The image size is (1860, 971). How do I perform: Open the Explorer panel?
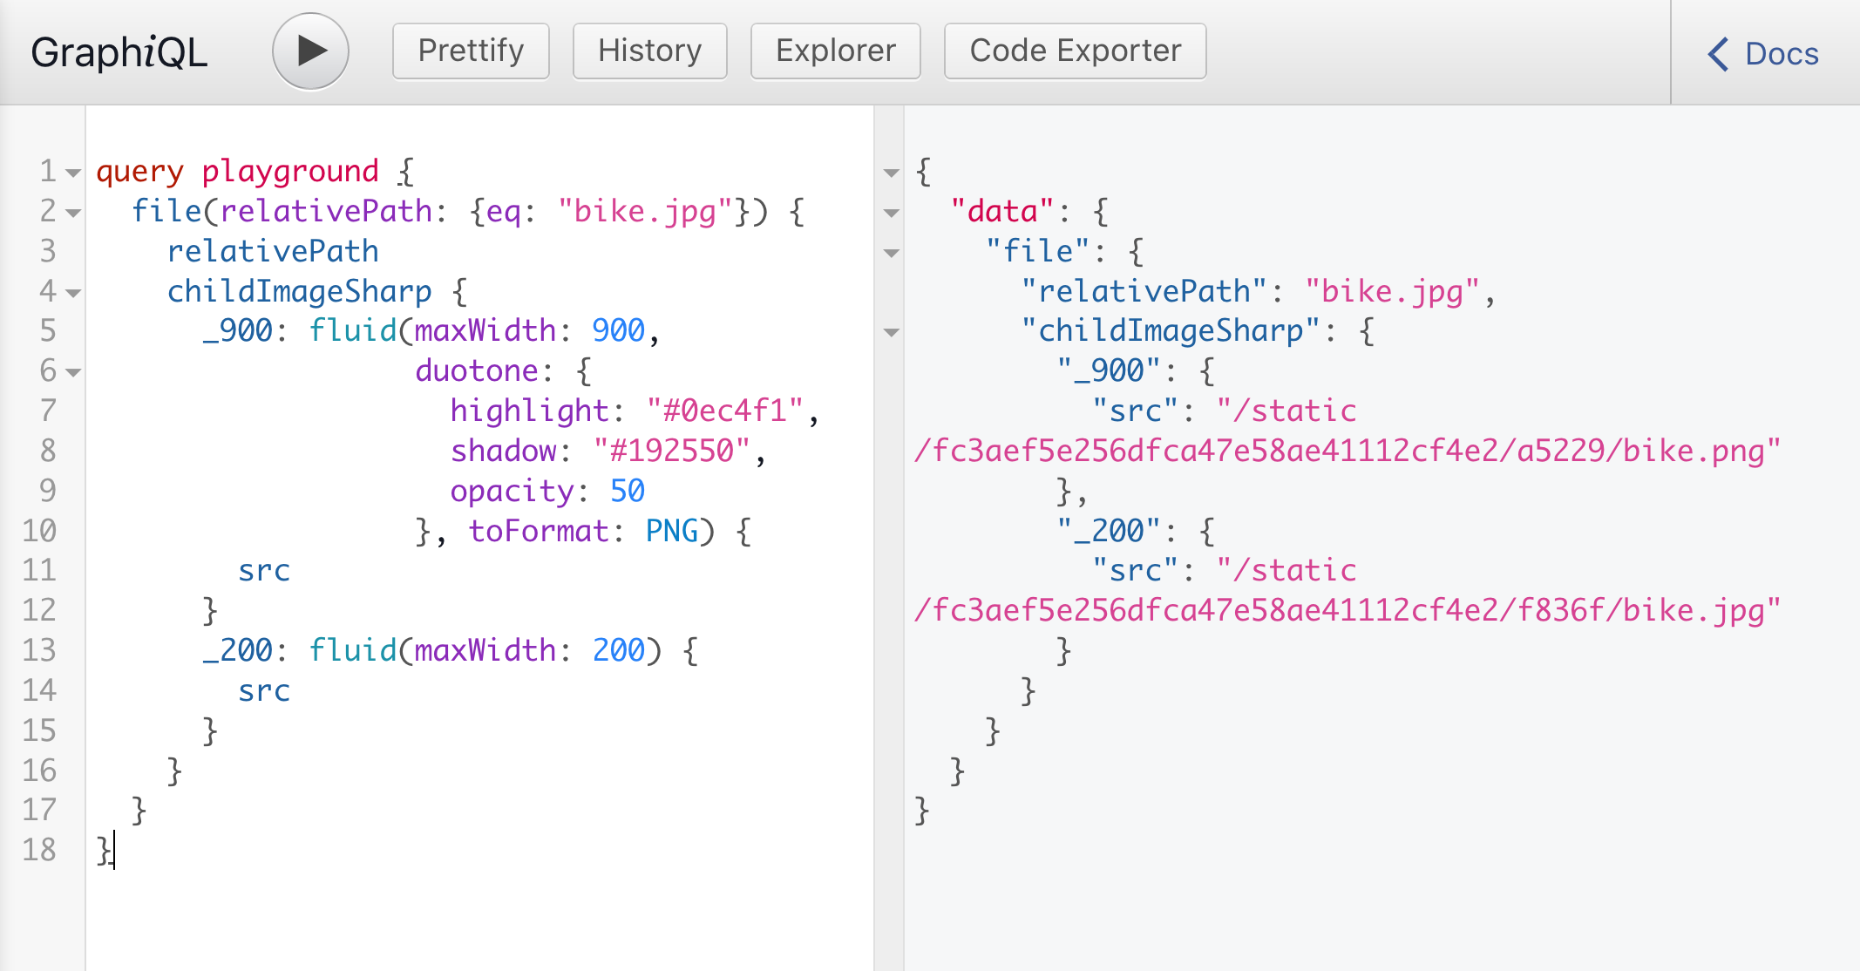[835, 51]
